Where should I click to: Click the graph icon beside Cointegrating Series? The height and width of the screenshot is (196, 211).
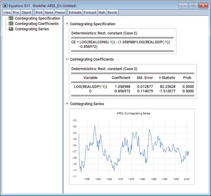11,29
